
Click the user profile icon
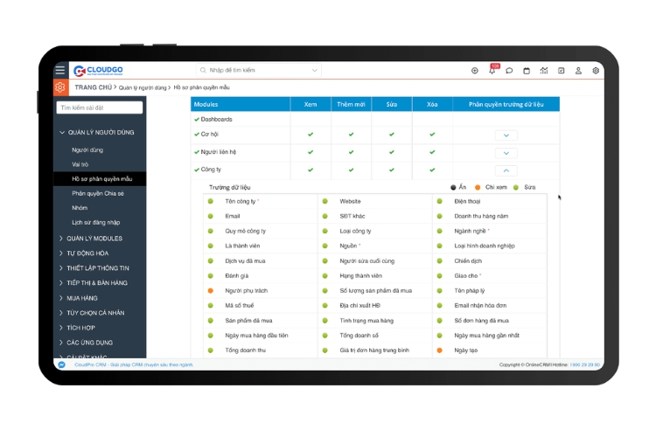[x=578, y=71]
